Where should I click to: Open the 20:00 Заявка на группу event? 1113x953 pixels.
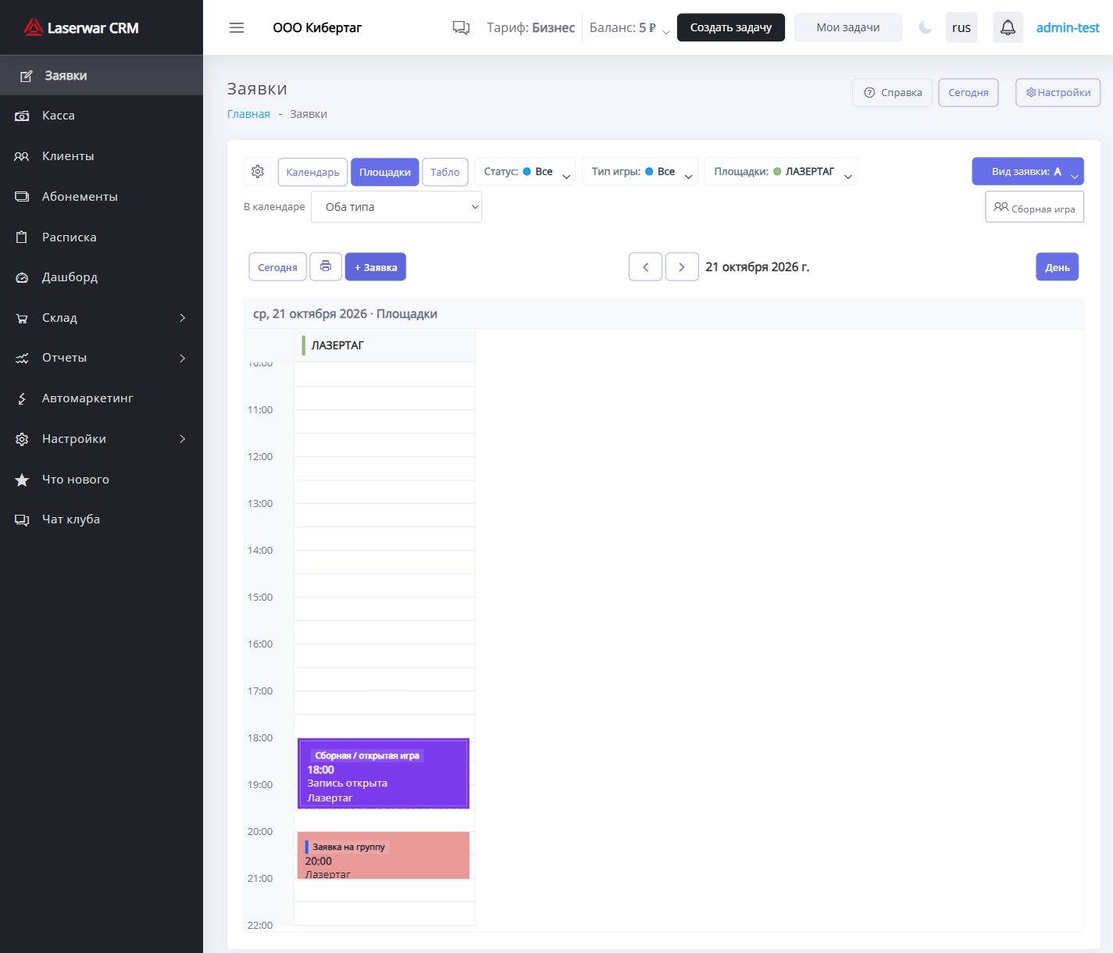(x=383, y=855)
